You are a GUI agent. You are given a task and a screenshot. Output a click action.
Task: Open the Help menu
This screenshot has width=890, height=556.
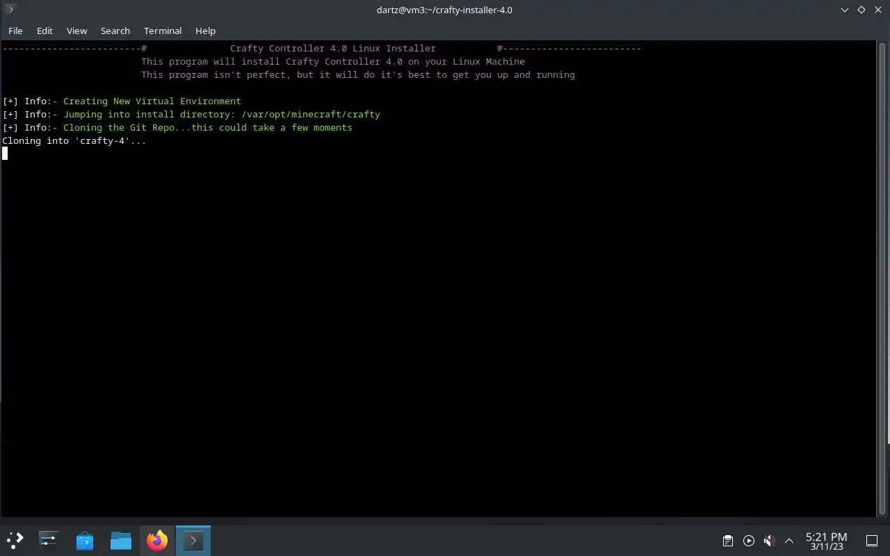point(205,31)
